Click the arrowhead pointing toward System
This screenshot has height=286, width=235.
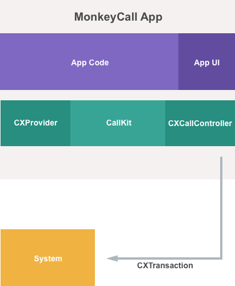(112, 258)
